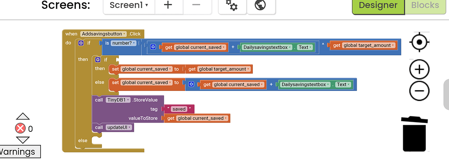Open project settings gears icon
449x163 pixels.
click(x=232, y=5)
